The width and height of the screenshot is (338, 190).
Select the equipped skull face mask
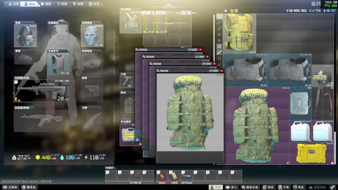[x=92, y=35]
